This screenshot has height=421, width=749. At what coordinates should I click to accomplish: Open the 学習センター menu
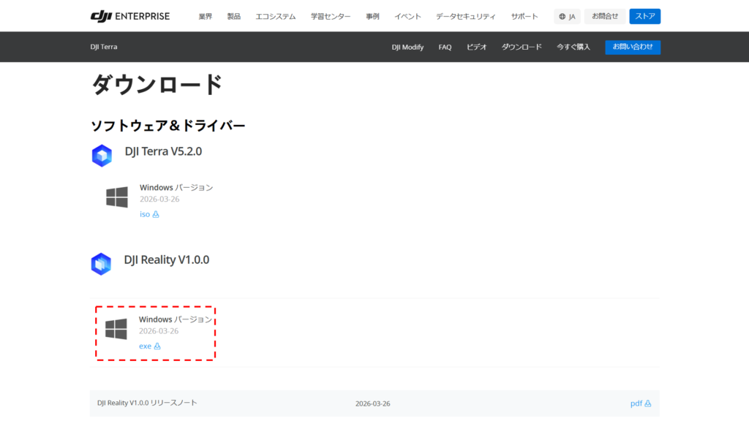330,16
